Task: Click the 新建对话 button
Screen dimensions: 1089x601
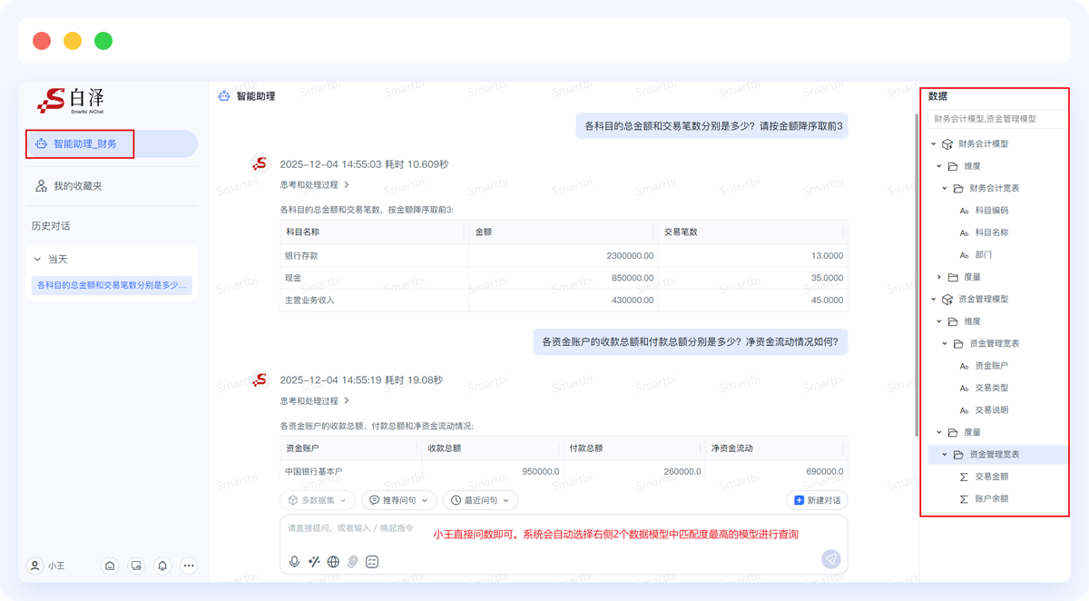Action: [x=815, y=499]
